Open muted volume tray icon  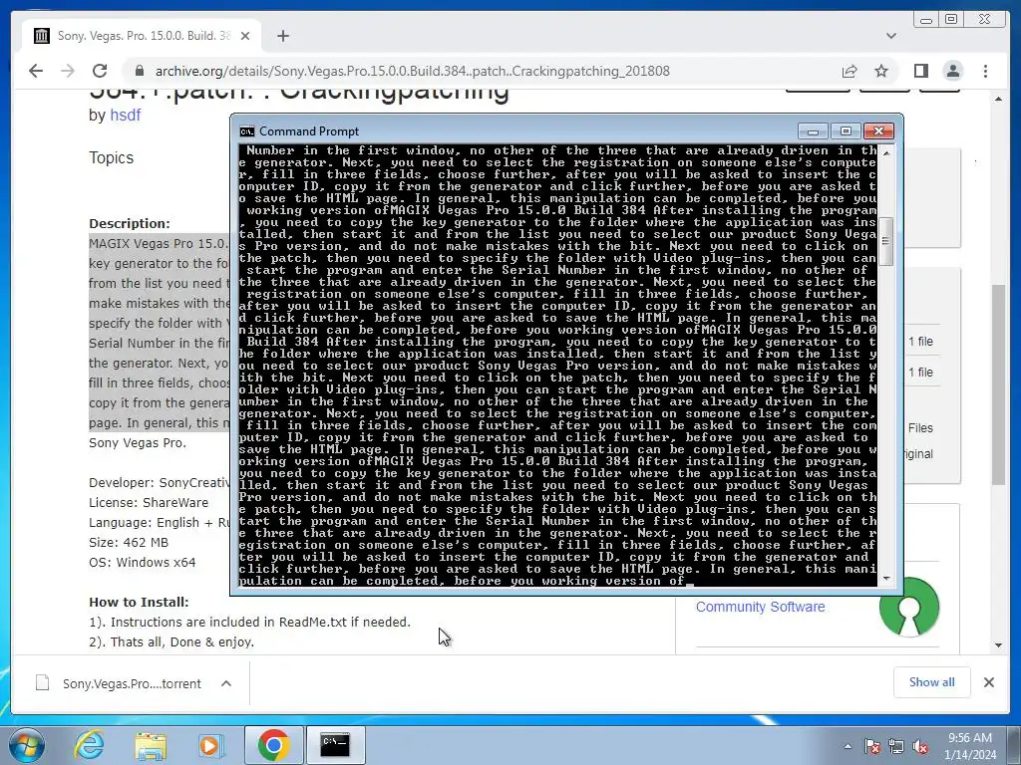click(920, 747)
